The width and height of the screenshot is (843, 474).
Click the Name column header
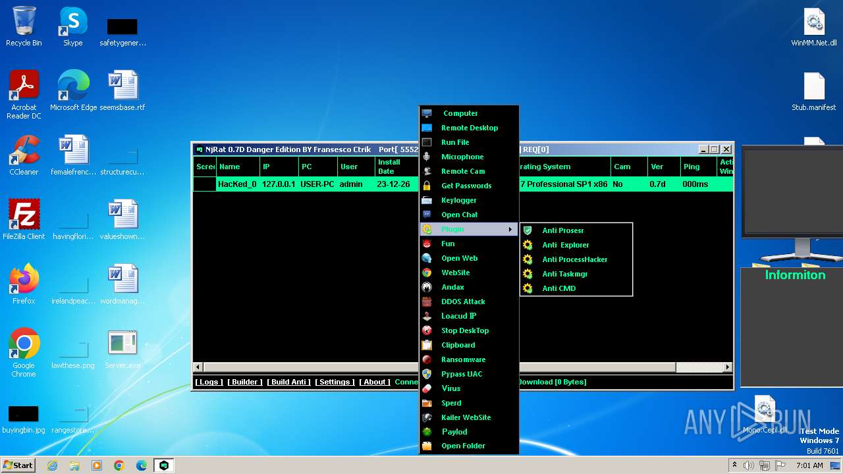point(238,167)
